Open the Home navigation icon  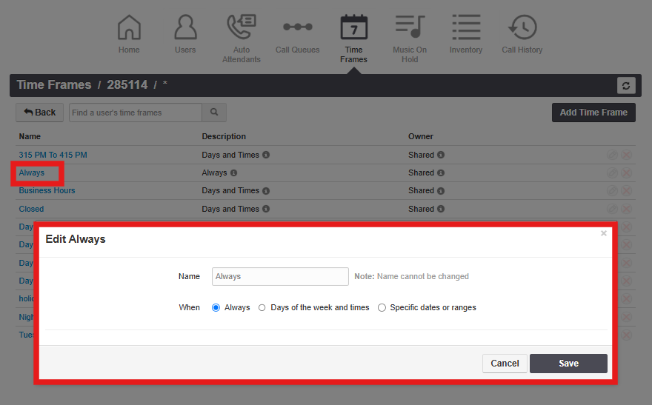(x=129, y=28)
